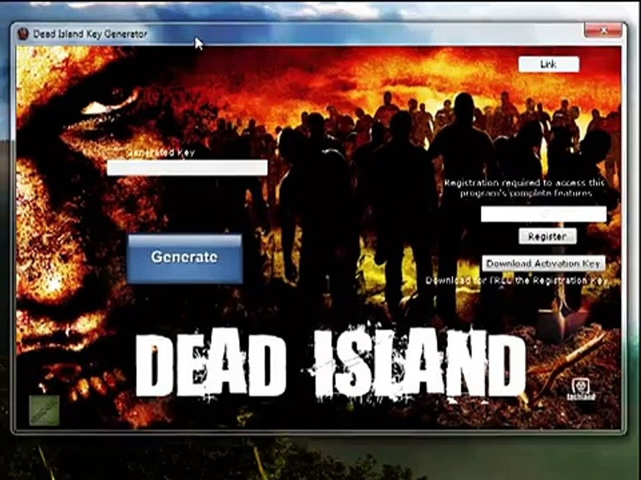Click Download Activation Key button

(x=544, y=264)
